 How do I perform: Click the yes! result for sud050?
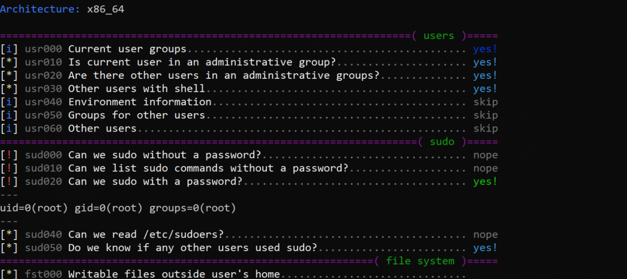(x=485, y=248)
